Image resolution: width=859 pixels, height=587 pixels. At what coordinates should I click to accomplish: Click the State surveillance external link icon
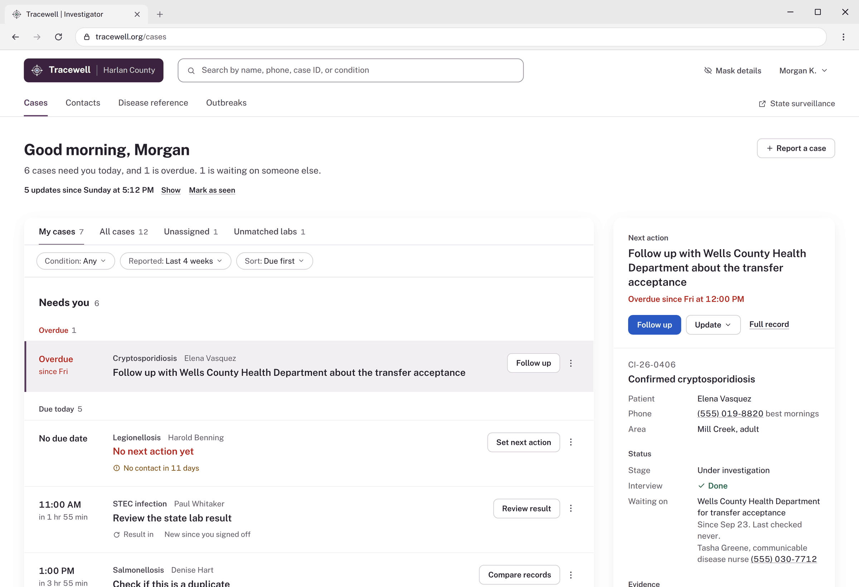(762, 104)
